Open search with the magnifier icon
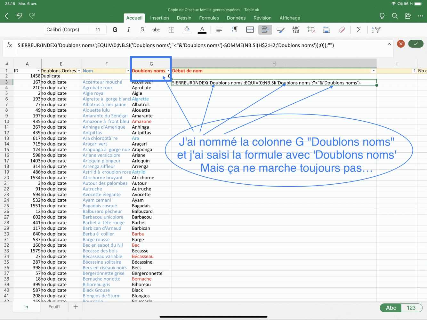Image resolution: width=427 pixels, height=320 pixels. coord(395,16)
